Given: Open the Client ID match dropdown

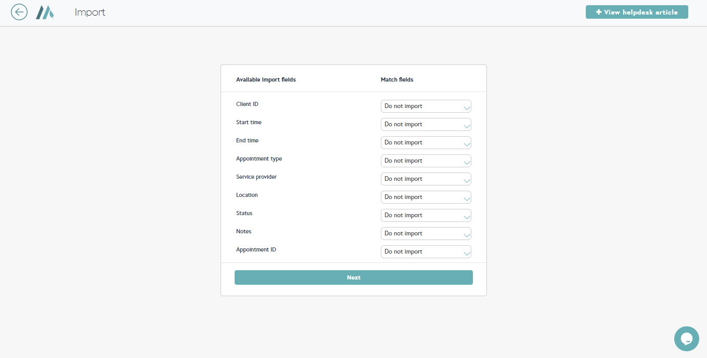Looking at the screenshot, I should click(x=426, y=107).
